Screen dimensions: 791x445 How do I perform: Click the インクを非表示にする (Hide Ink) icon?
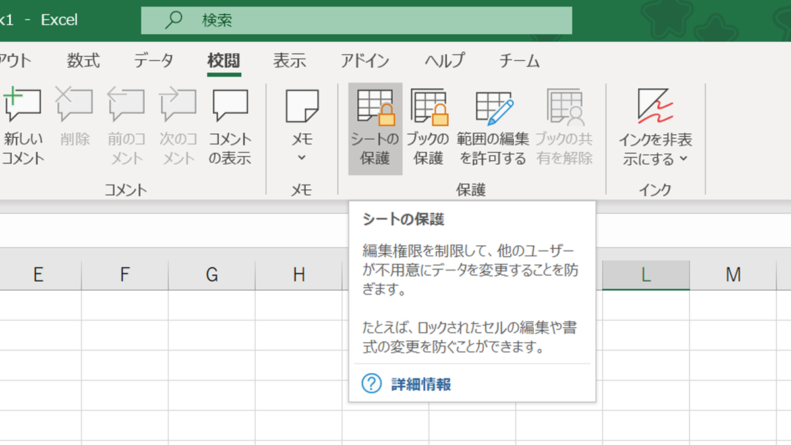[655, 107]
